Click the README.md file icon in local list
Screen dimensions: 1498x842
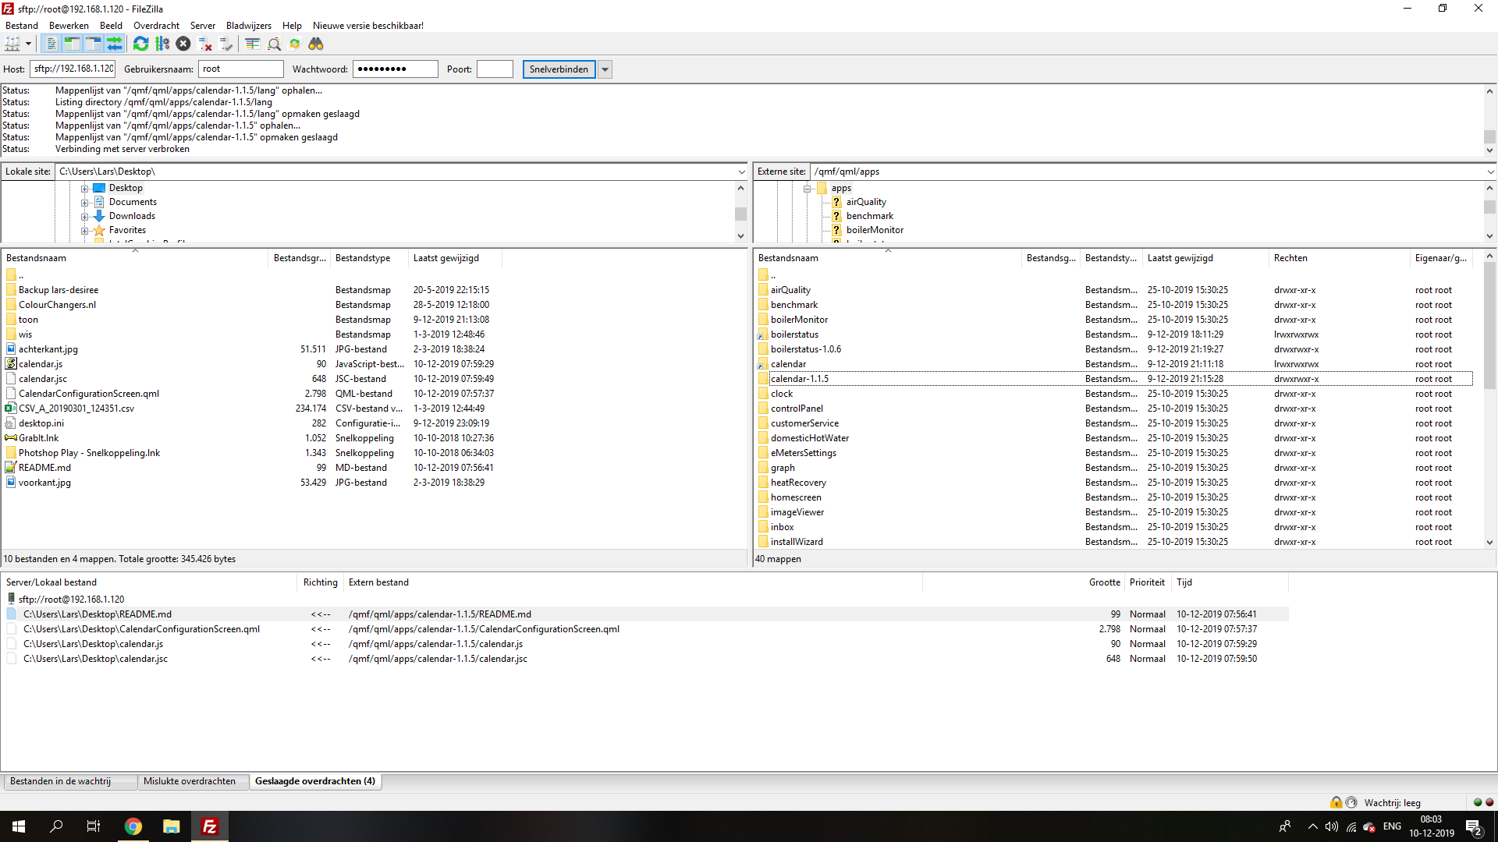pos(11,468)
